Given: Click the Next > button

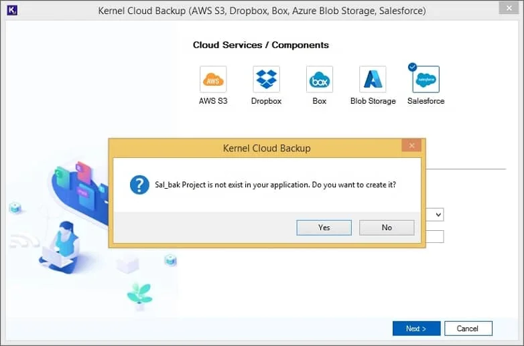Looking at the screenshot, I should [416, 329].
